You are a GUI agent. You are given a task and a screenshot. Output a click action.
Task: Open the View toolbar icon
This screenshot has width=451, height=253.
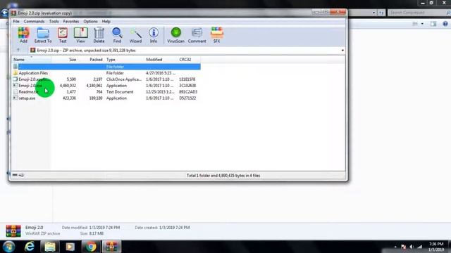point(80,35)
